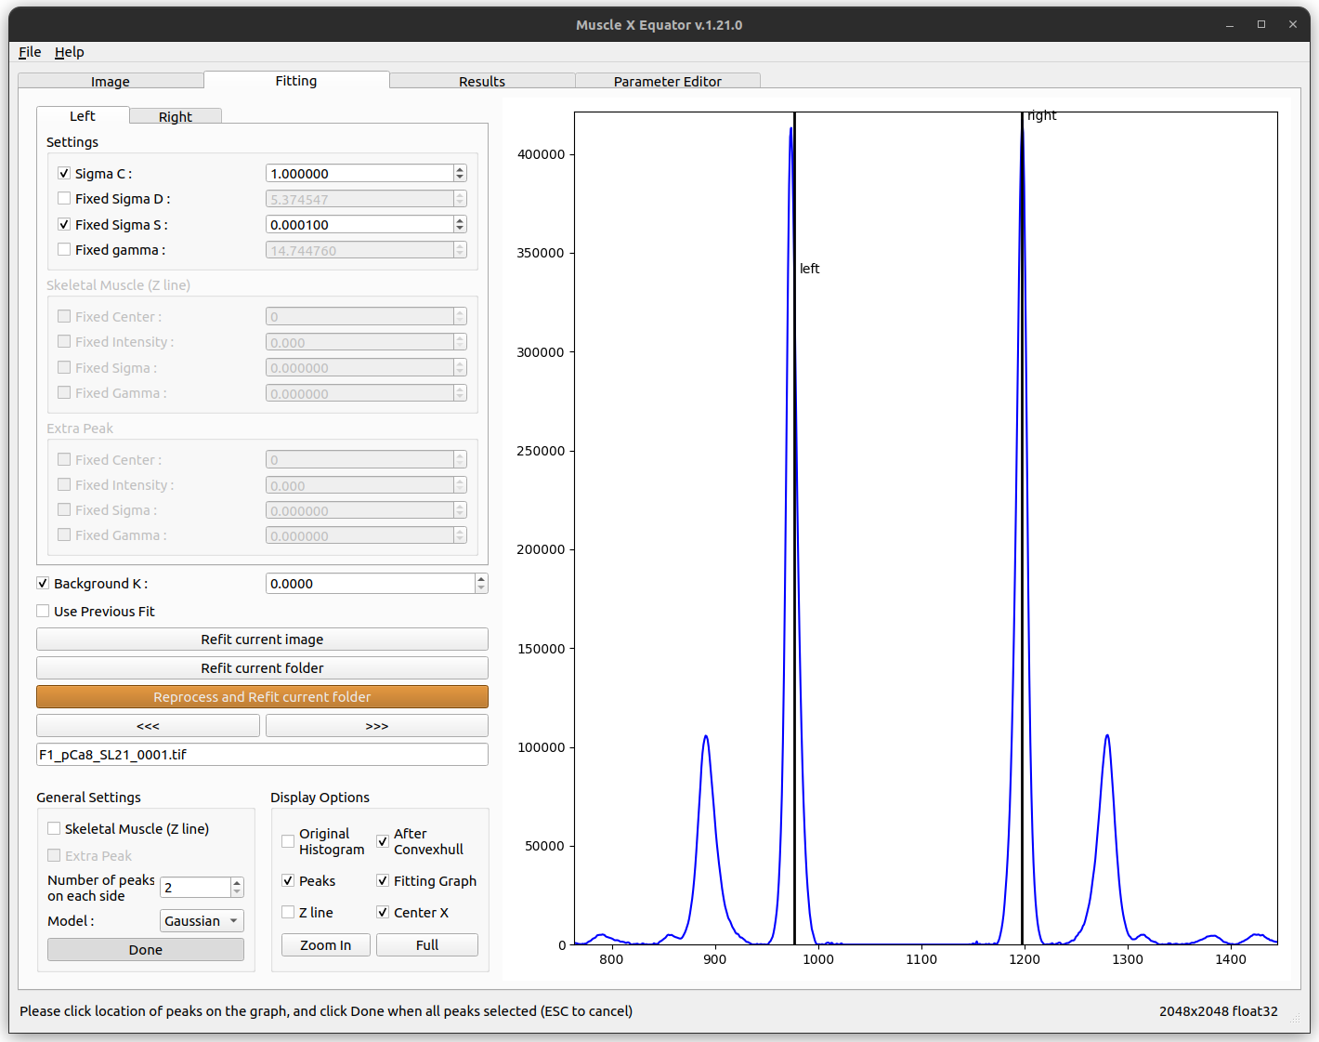Viewport: 1319px width, 1042px height.
Task: Click the Done button for peak selection
Action: (146, 949)
